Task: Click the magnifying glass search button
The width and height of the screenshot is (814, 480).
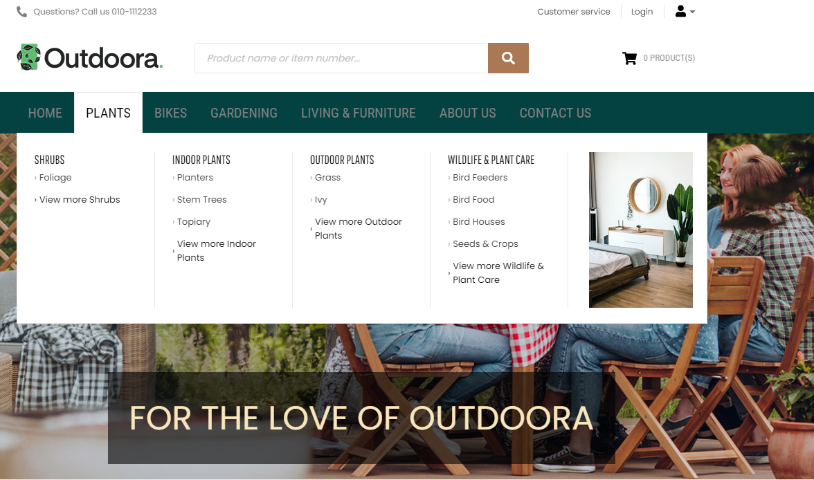Action: (x=508, y=58)
